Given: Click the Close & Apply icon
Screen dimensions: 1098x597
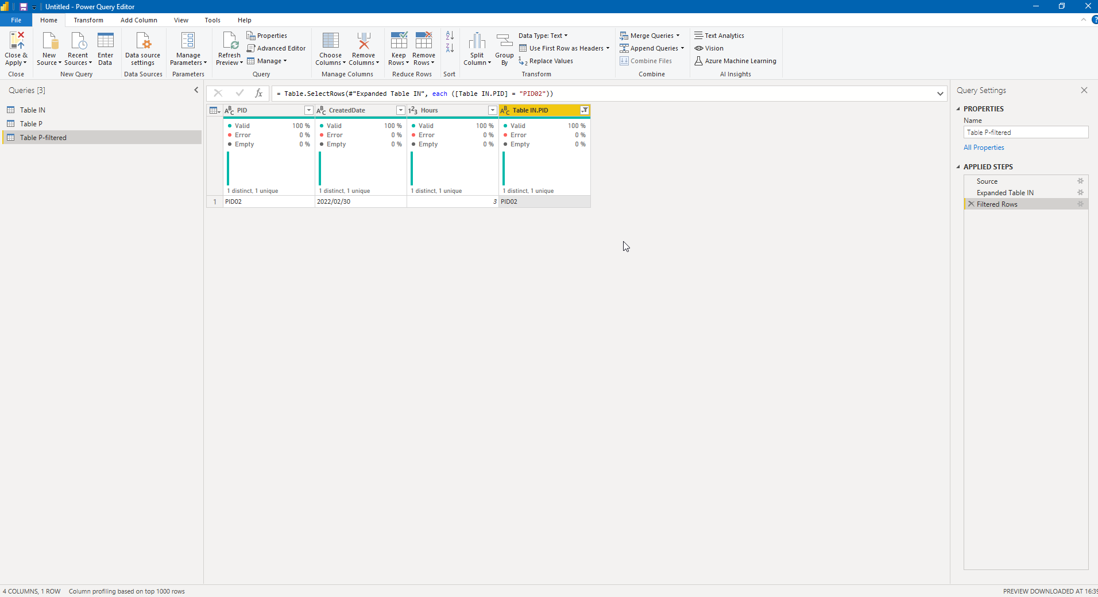Looking at the screenshot, I should tap(17, 41).
